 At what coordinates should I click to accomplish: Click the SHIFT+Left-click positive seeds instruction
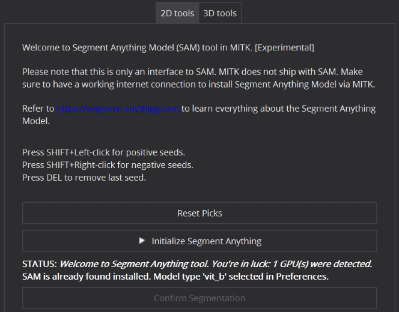point(103,152)
